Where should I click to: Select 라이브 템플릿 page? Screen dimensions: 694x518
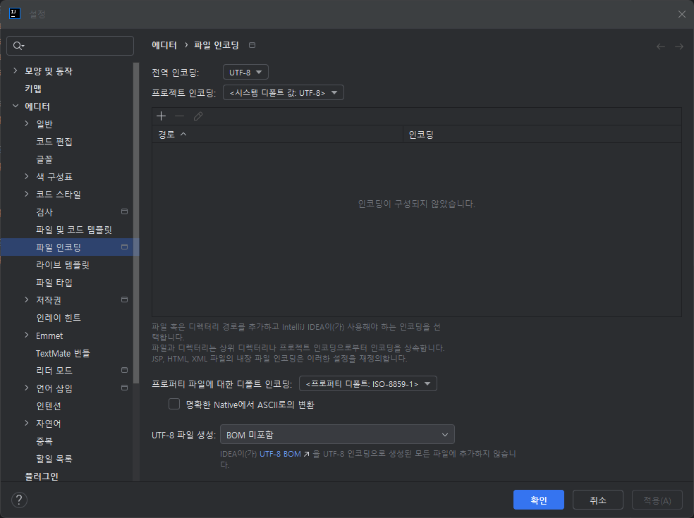pos(62,264)
